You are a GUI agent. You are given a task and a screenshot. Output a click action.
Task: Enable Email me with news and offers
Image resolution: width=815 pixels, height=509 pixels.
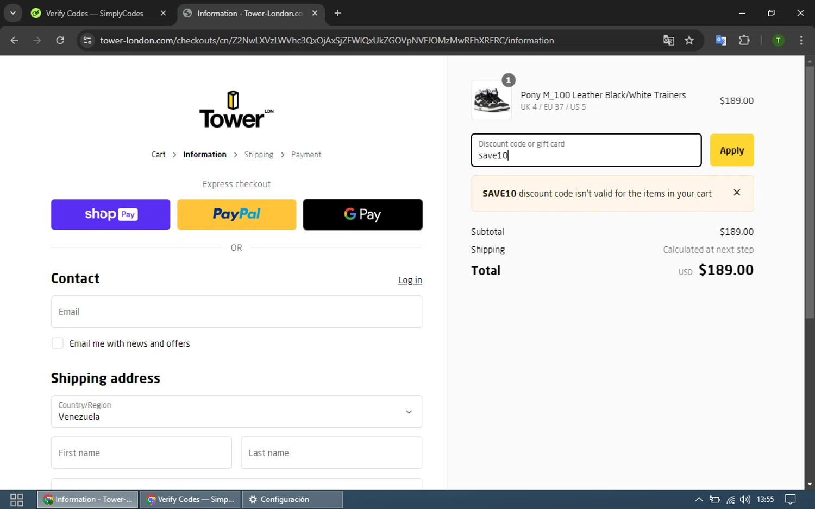(58, 343)
